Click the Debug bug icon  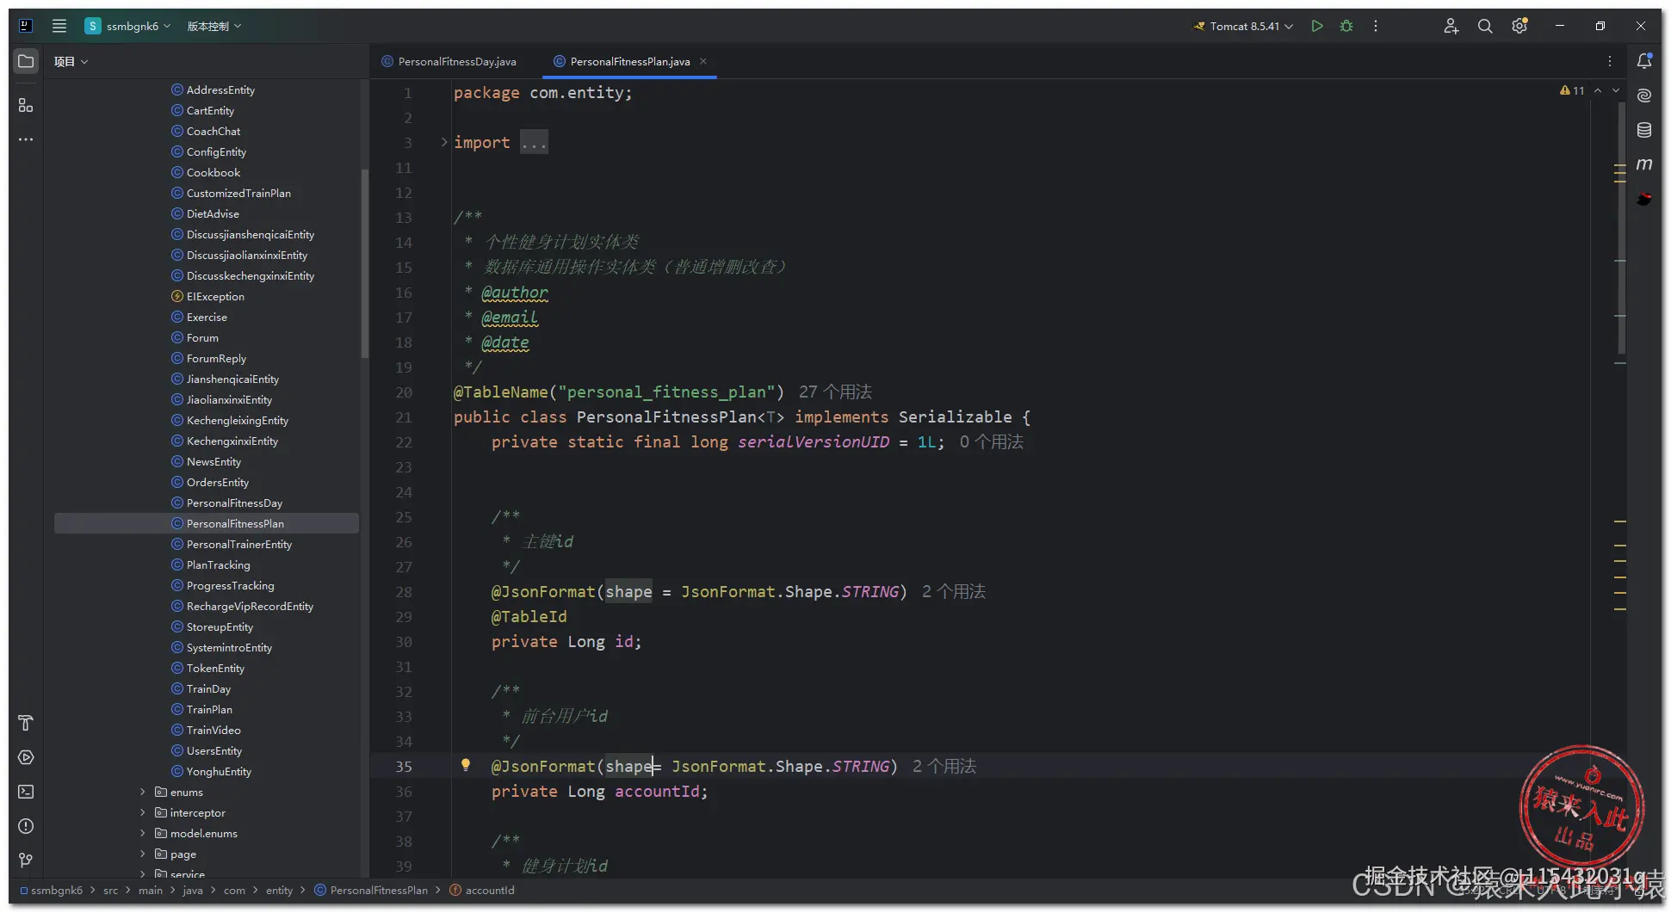click(x=1346, y=26)
